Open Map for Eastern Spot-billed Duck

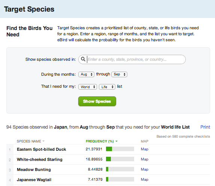click(145, 149)
